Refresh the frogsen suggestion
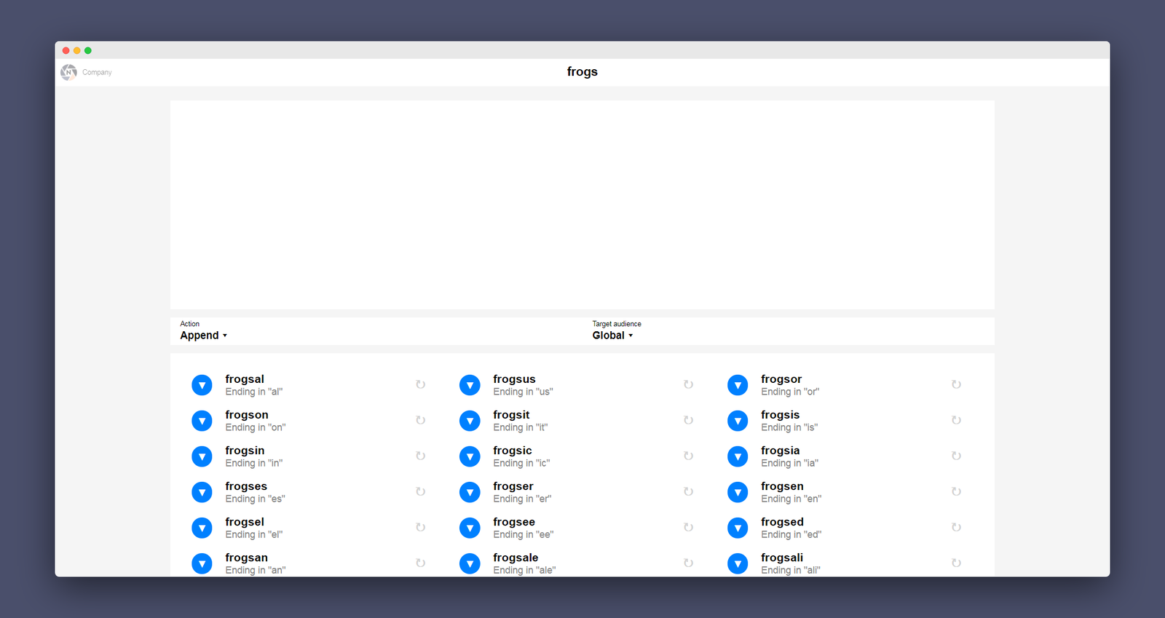The image size is (1165, 618). [956, 491]
